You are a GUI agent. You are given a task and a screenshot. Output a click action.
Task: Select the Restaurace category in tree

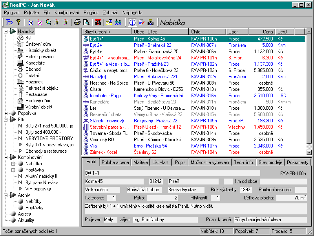(36, 94)
